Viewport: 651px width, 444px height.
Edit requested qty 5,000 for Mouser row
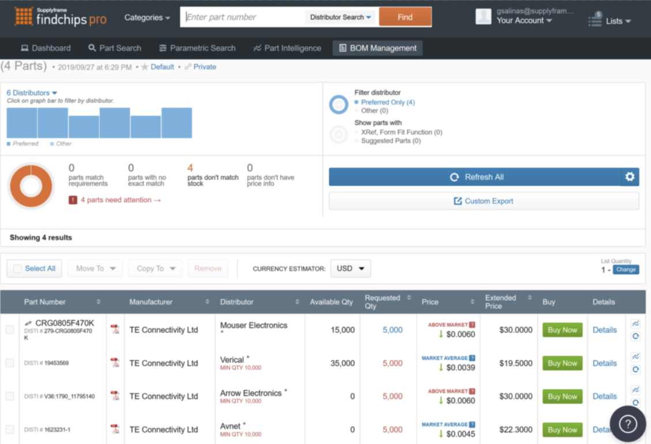pyautogui.click(x=392, y=330)
